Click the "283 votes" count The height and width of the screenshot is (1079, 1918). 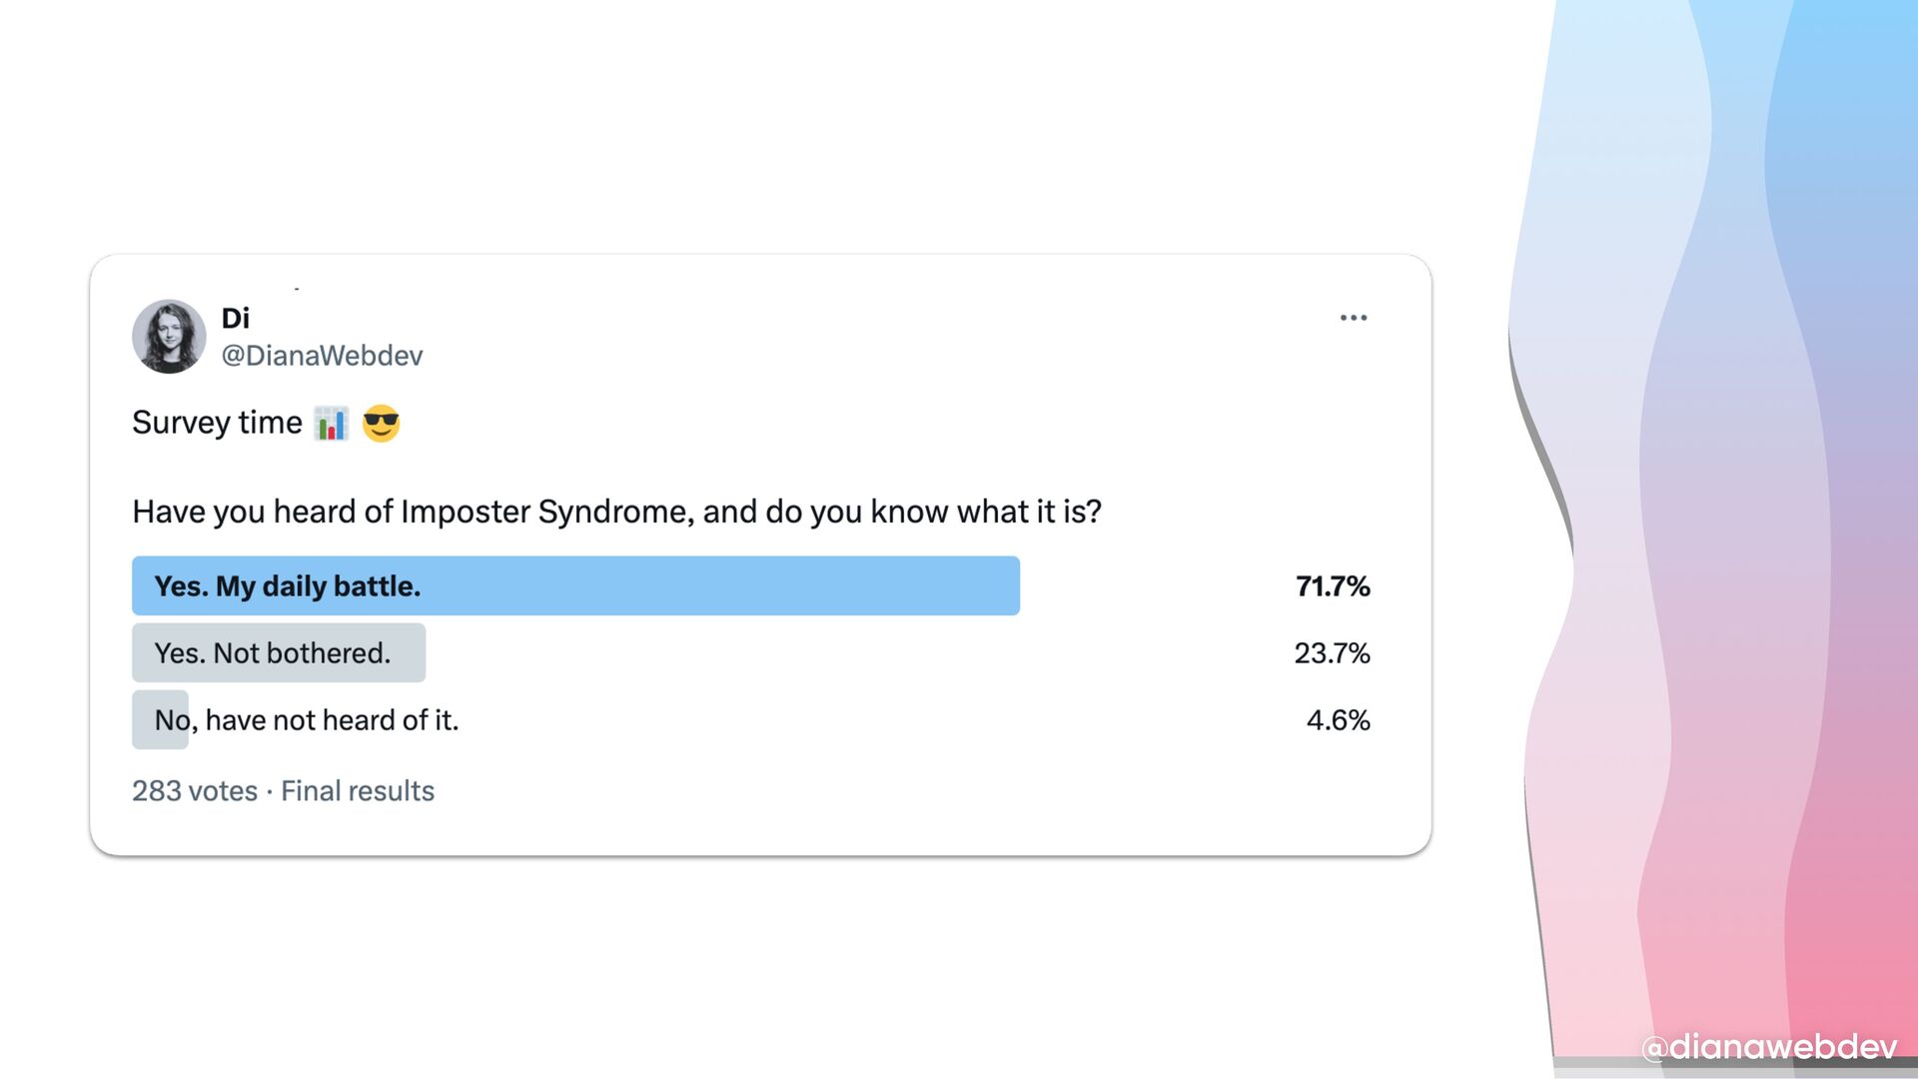pyautogui.click(x=195, y=790)
